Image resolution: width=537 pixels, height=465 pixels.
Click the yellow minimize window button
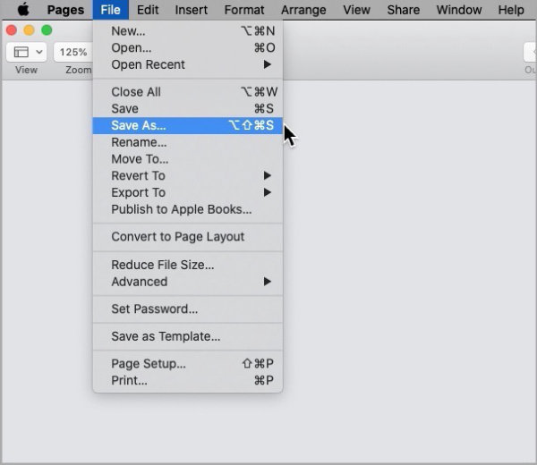30,30
